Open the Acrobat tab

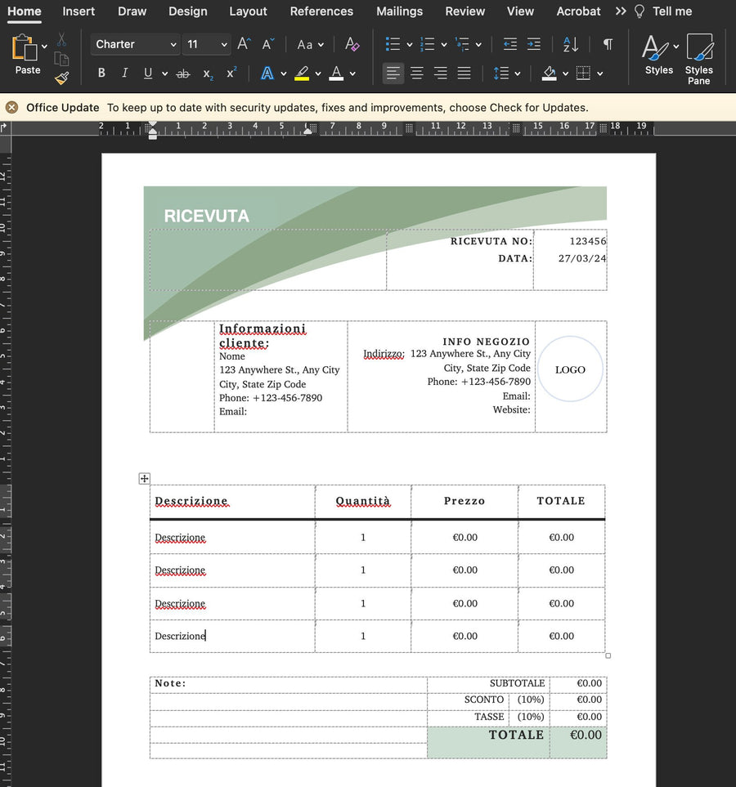[578, 11]
